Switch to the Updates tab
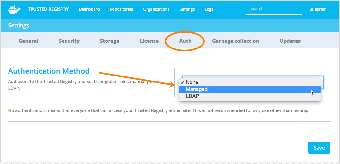Image resolution: width=340 pixels, height=164 pixels. (x=290, y=41)
